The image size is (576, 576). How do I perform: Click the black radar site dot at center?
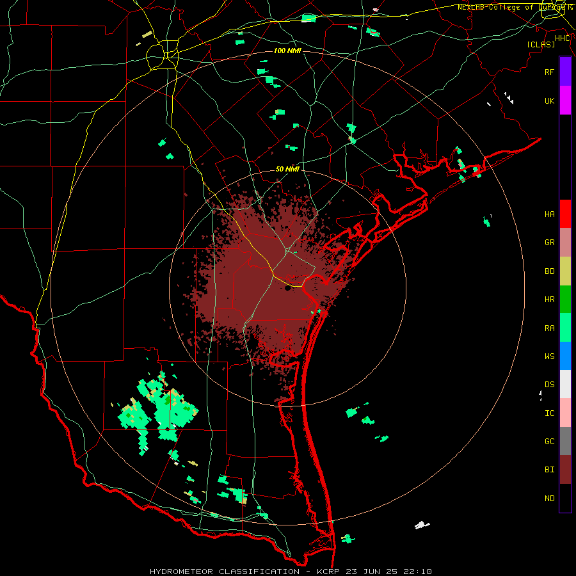pyautogui.click(x=287, y=288)
